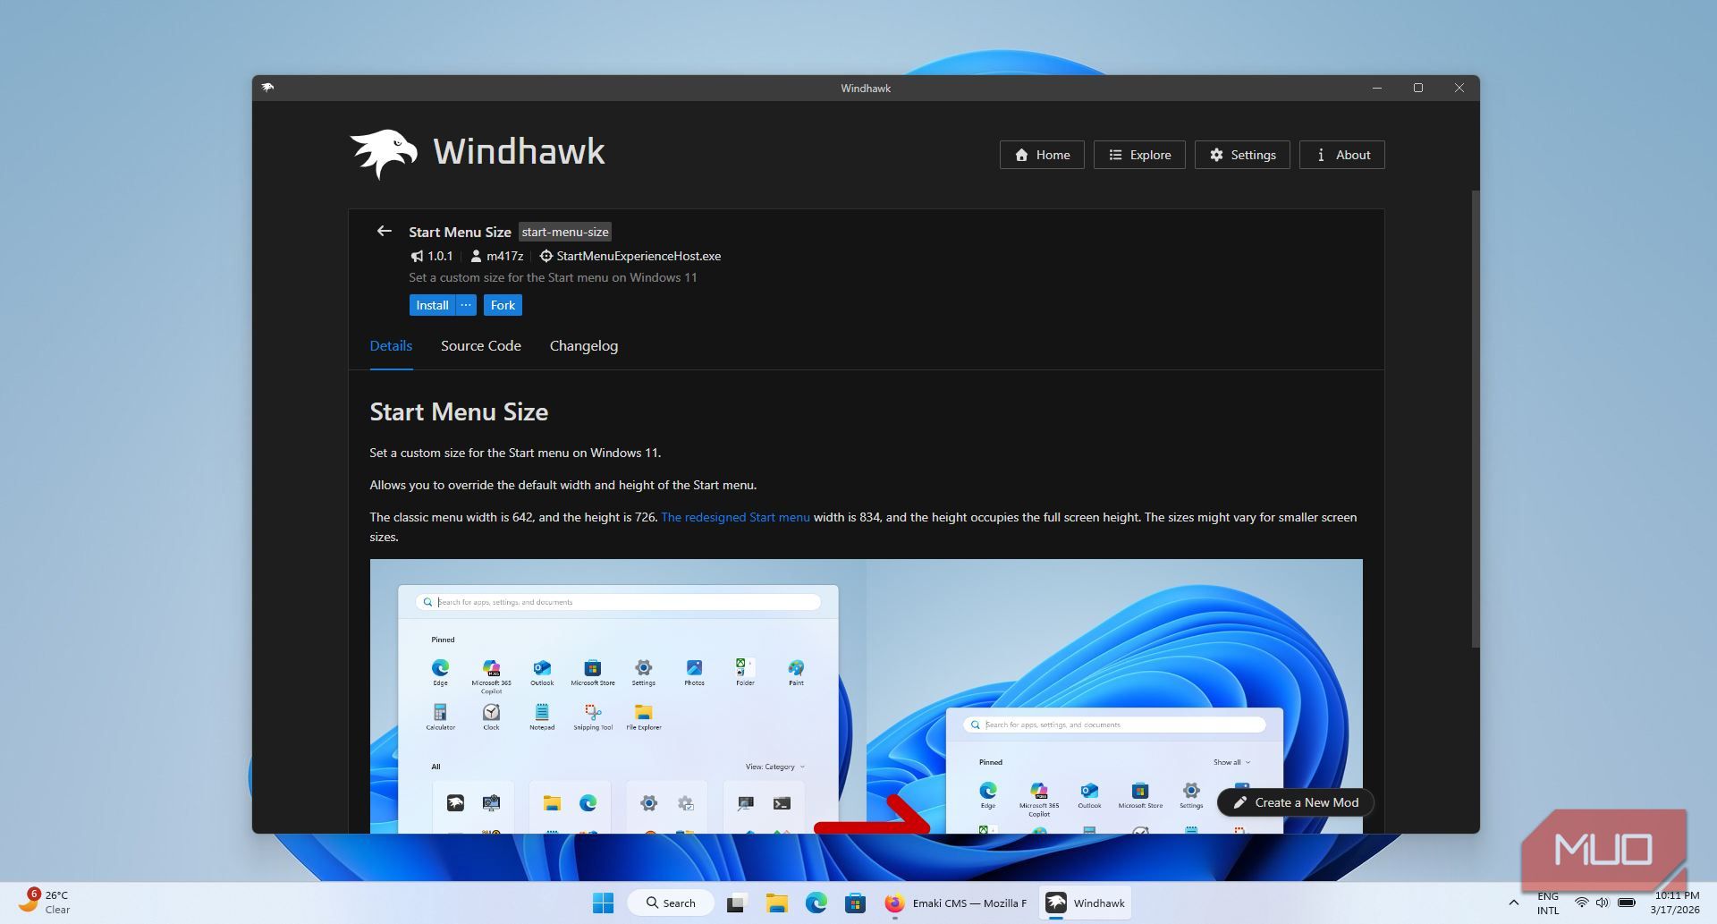Open Microsoft Store from the taskbar
The image size is (1717, 924).
click(x=855, y=903)
